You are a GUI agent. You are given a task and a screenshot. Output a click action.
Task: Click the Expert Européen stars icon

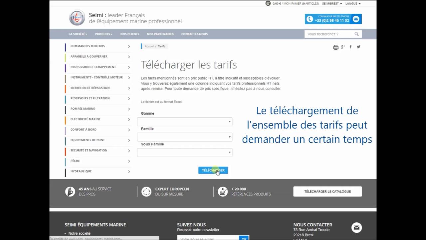pyautogui.click(x=146, y=192)
